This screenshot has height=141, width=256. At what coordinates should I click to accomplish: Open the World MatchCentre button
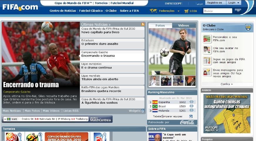tap(101, 119)
